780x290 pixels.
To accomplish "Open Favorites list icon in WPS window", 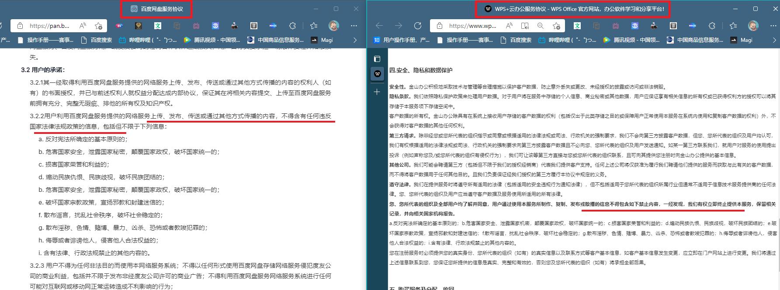I will [x=733, y=26].
